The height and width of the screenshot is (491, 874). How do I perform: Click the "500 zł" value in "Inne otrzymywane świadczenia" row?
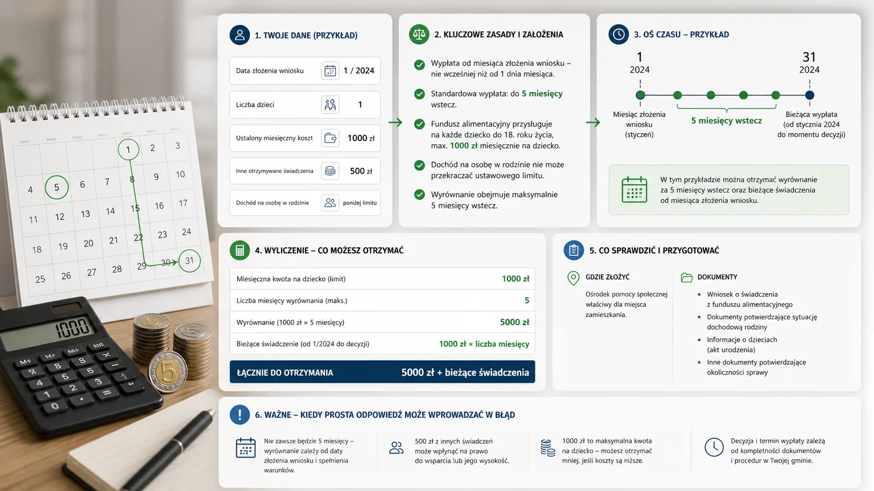tap(361, 171)
